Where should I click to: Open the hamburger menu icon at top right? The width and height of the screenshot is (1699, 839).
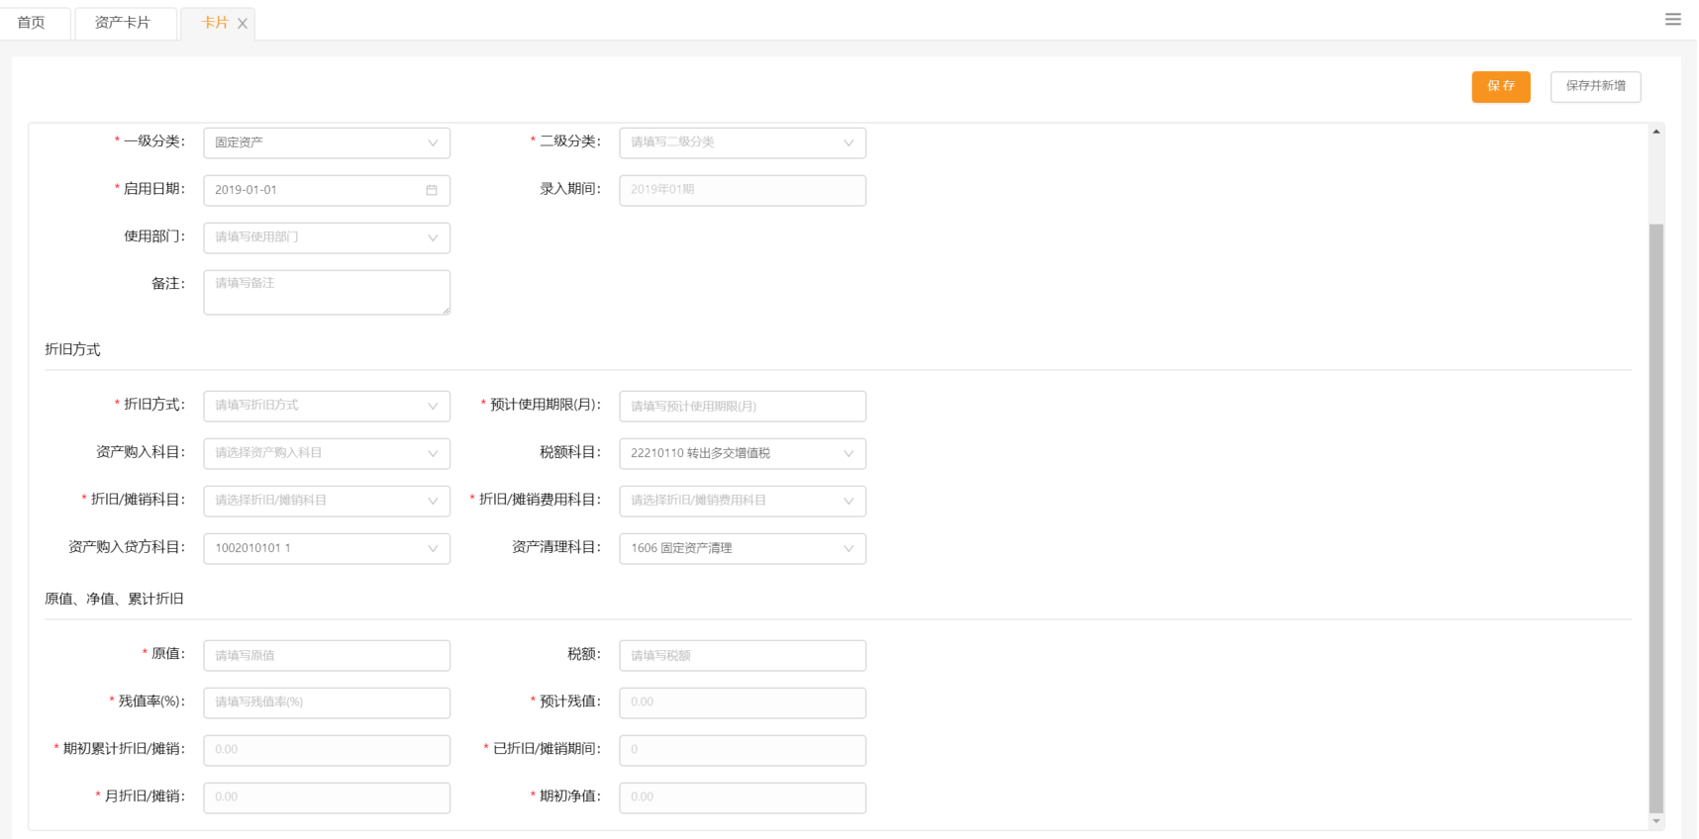point(1672,20)
